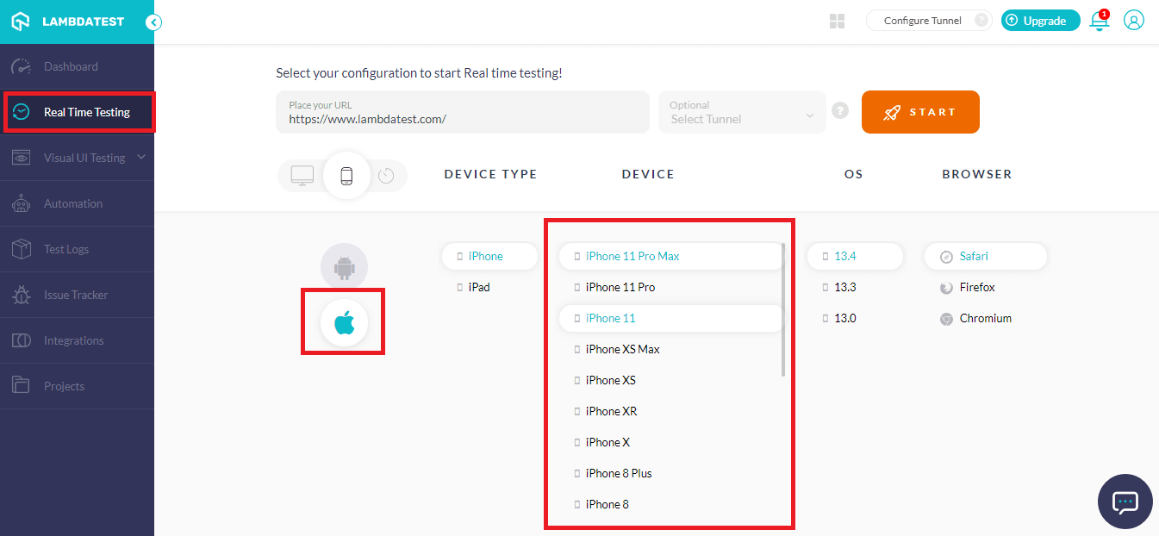The width and height of the screenshot is (1159, 536).
Task: Switch to the history clock mode
Action: tap(386, 176)
